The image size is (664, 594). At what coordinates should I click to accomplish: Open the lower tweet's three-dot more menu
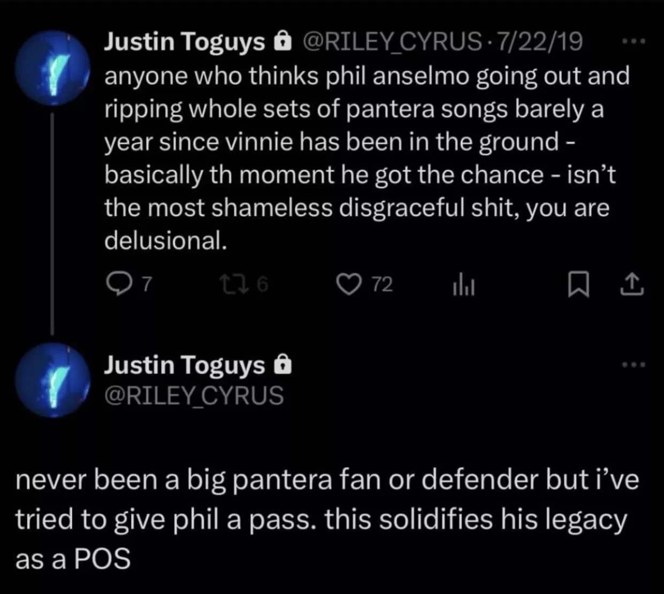click(635, 365)
